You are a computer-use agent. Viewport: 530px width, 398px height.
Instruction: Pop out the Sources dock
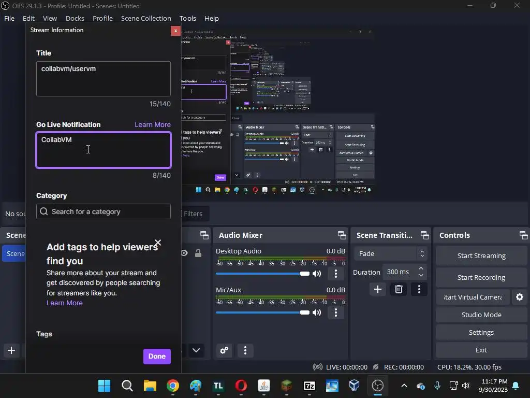[204, 235]
